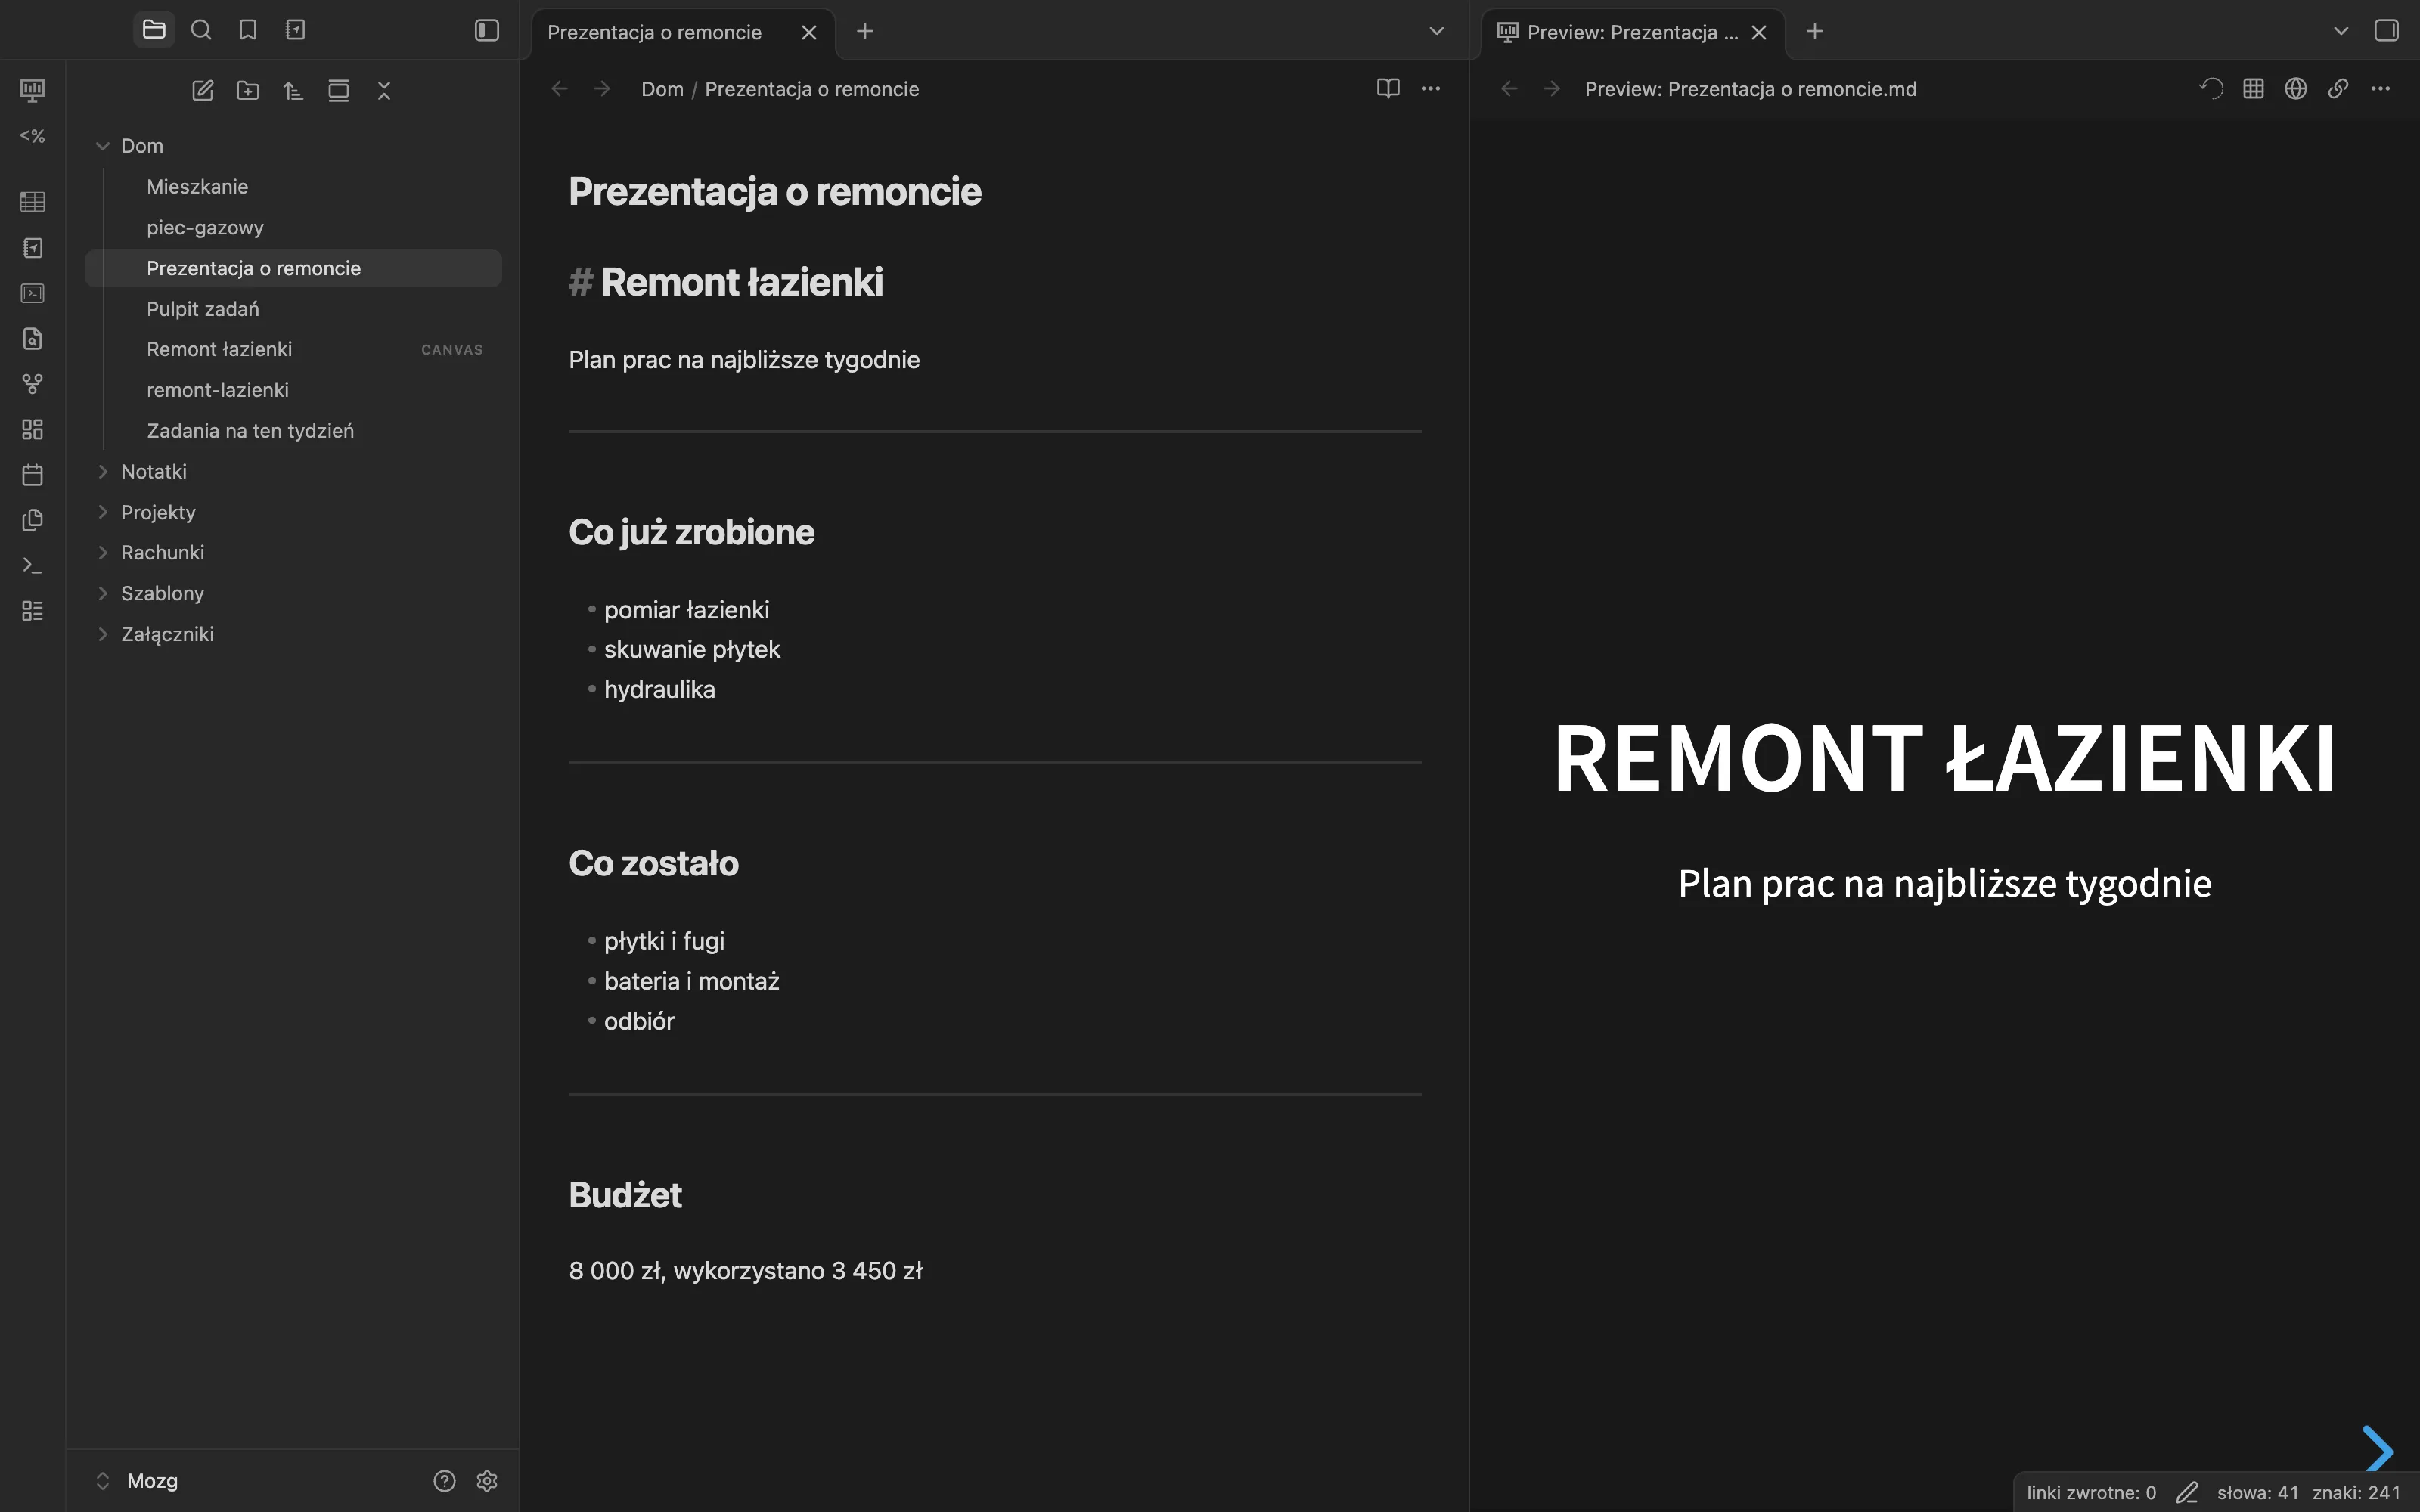
Task: Open the slides presentation preview ribbon icon
Action: pos(32,90)
